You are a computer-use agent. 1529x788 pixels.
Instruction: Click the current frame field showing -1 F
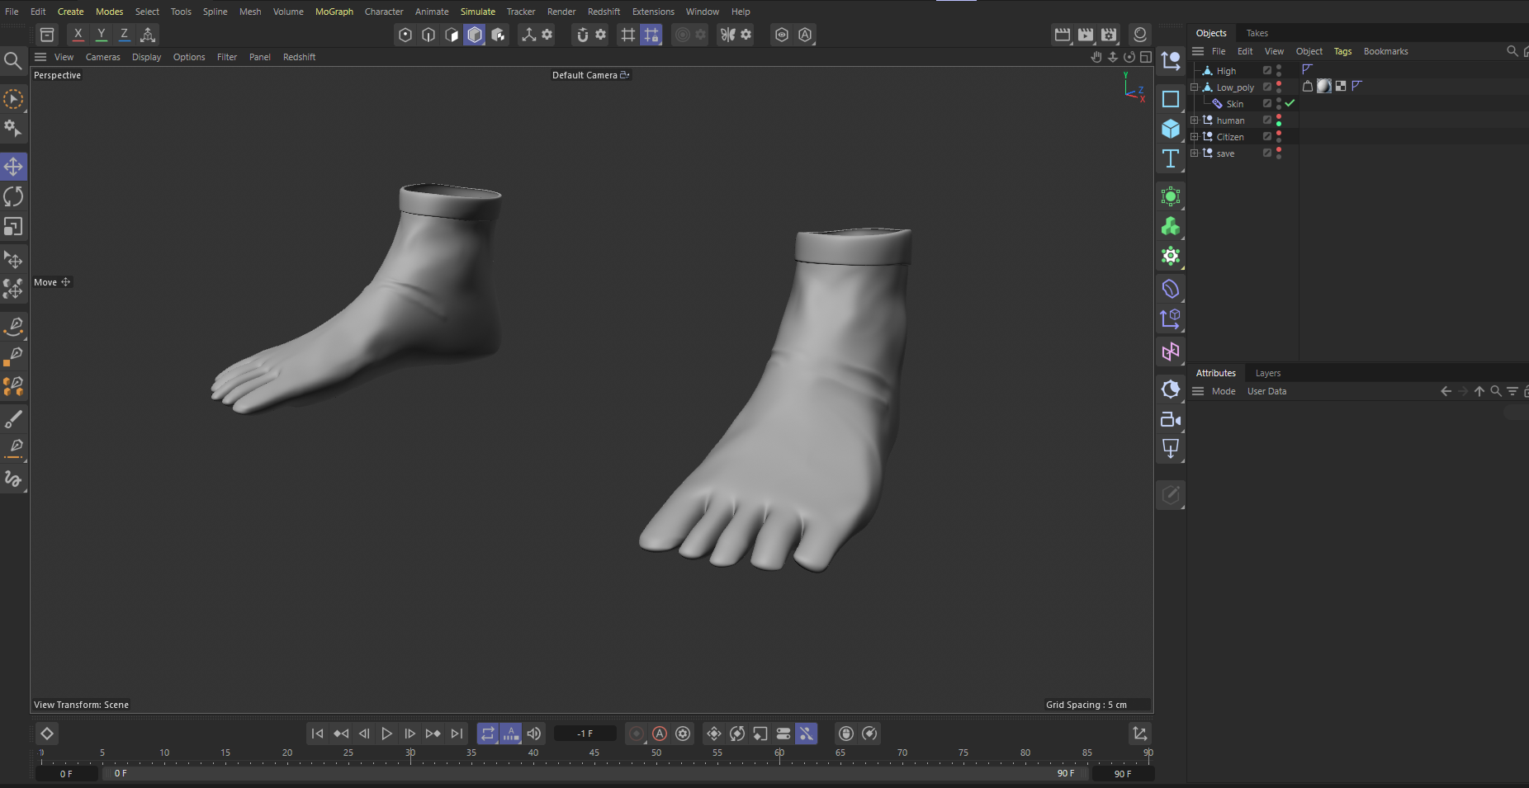coord(585,734)
